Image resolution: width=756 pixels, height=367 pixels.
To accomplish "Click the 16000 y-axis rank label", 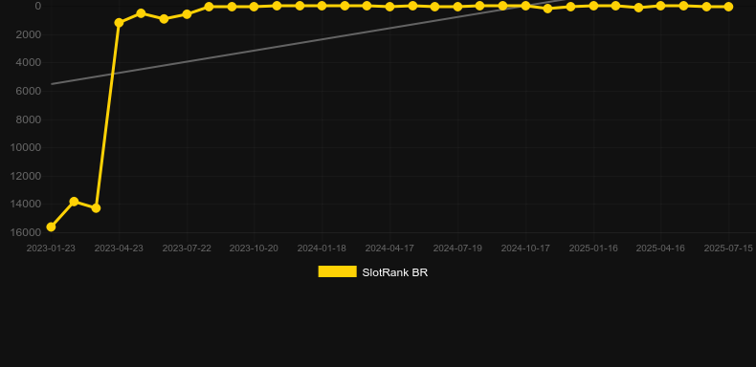I will [x=26, y=232].
